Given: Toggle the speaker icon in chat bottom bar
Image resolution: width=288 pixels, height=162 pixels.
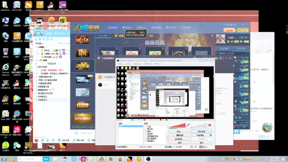Looking at the screenshot, I should click(x=42, y=140).
